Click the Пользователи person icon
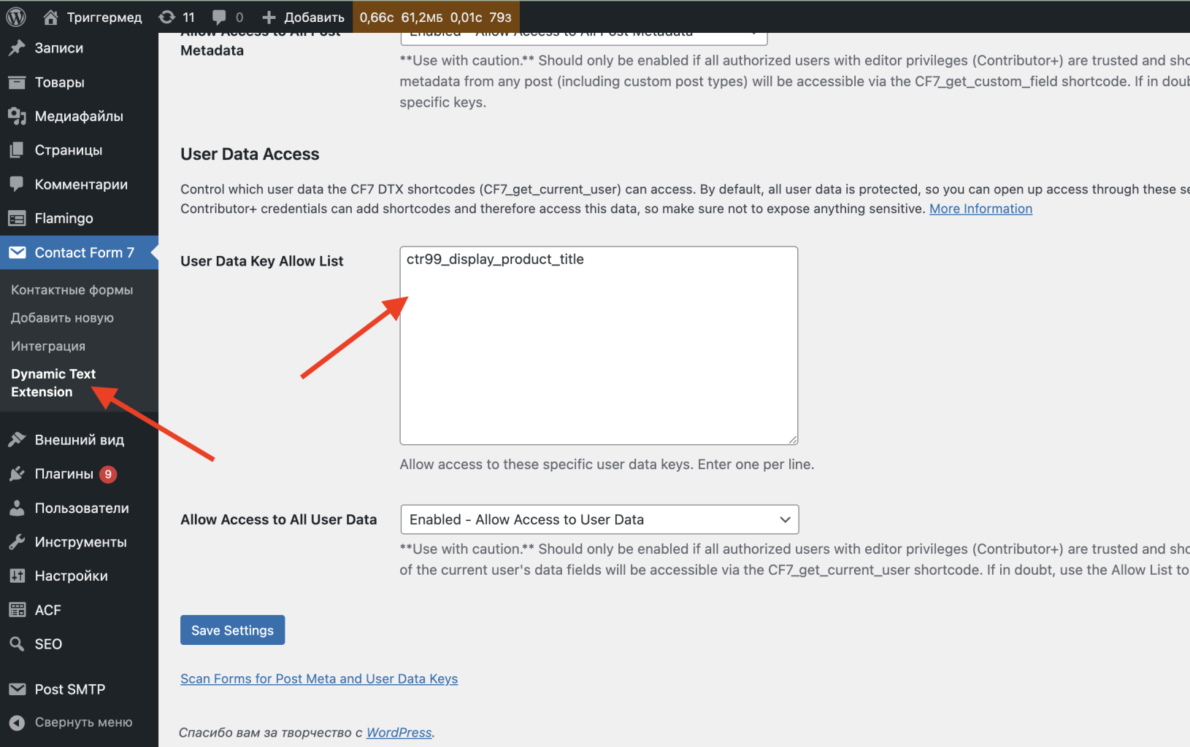Image resolution: width=1190 pixels, height=747 pixels. point(17,508)
